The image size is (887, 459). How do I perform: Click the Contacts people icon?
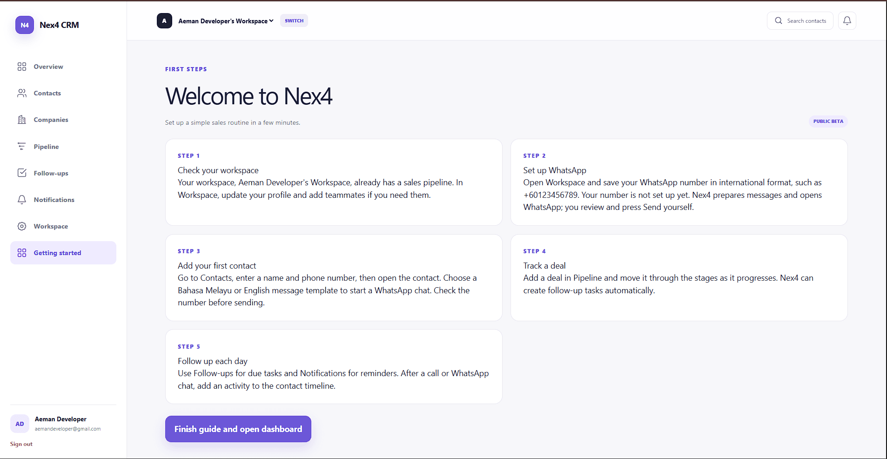22,93
